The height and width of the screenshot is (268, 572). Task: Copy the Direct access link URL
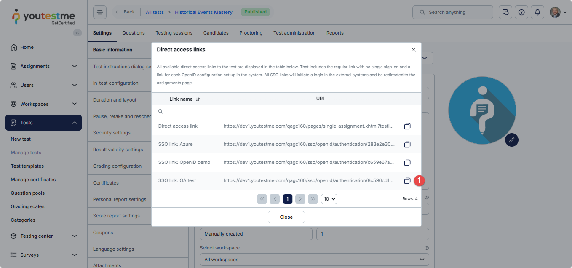tap(407, 126)
